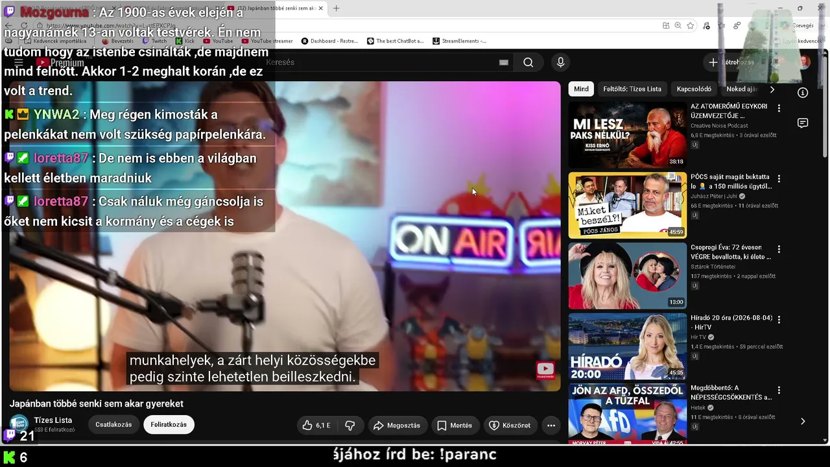Open the StreamElements bookmark
830x467 pixels.
[459, 41]
